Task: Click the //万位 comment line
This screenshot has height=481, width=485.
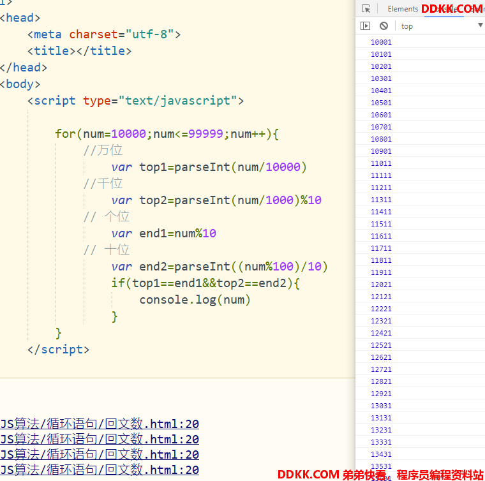Action: click(x=103, y=151)
